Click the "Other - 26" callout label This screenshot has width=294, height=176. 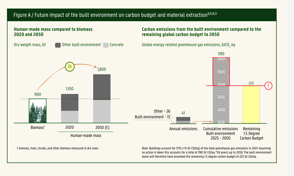tap(162, 111)
